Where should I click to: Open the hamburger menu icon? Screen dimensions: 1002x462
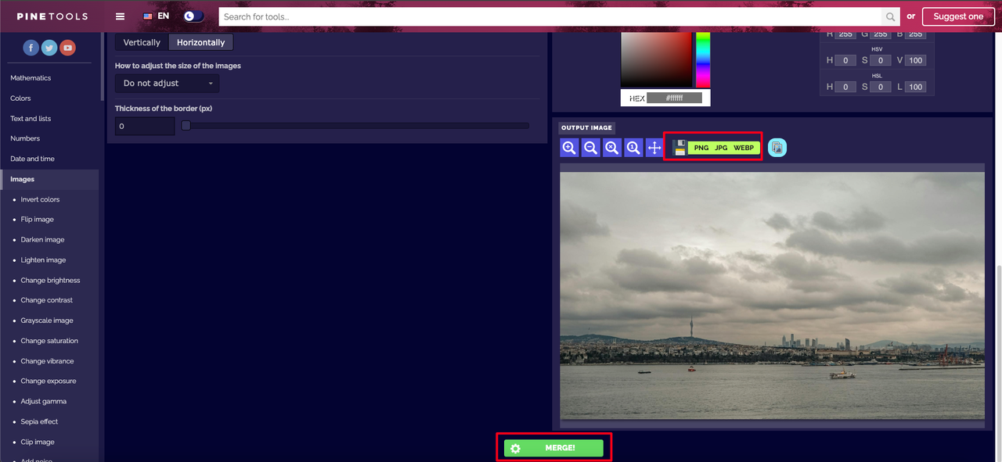[120, 16]
